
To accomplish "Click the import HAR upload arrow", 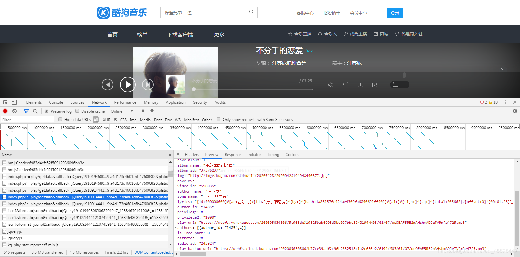I will (x=143, y=111).
